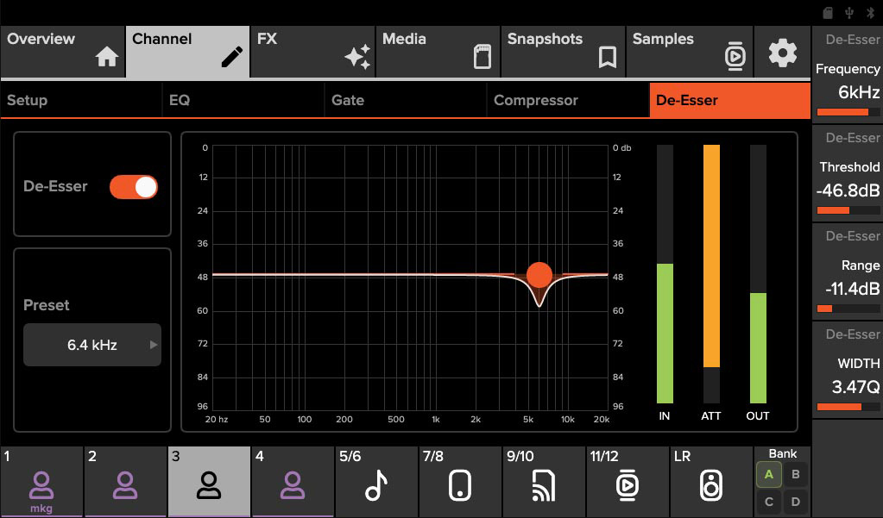Screen dimensions: 883x518
Task: Turn off the De-Esser switch
Action: pos(134,187)
